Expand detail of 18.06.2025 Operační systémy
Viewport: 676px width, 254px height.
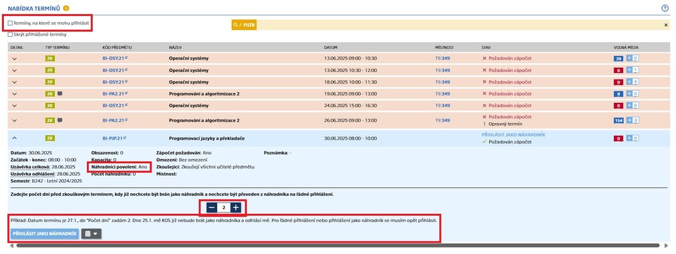[14, 82]
